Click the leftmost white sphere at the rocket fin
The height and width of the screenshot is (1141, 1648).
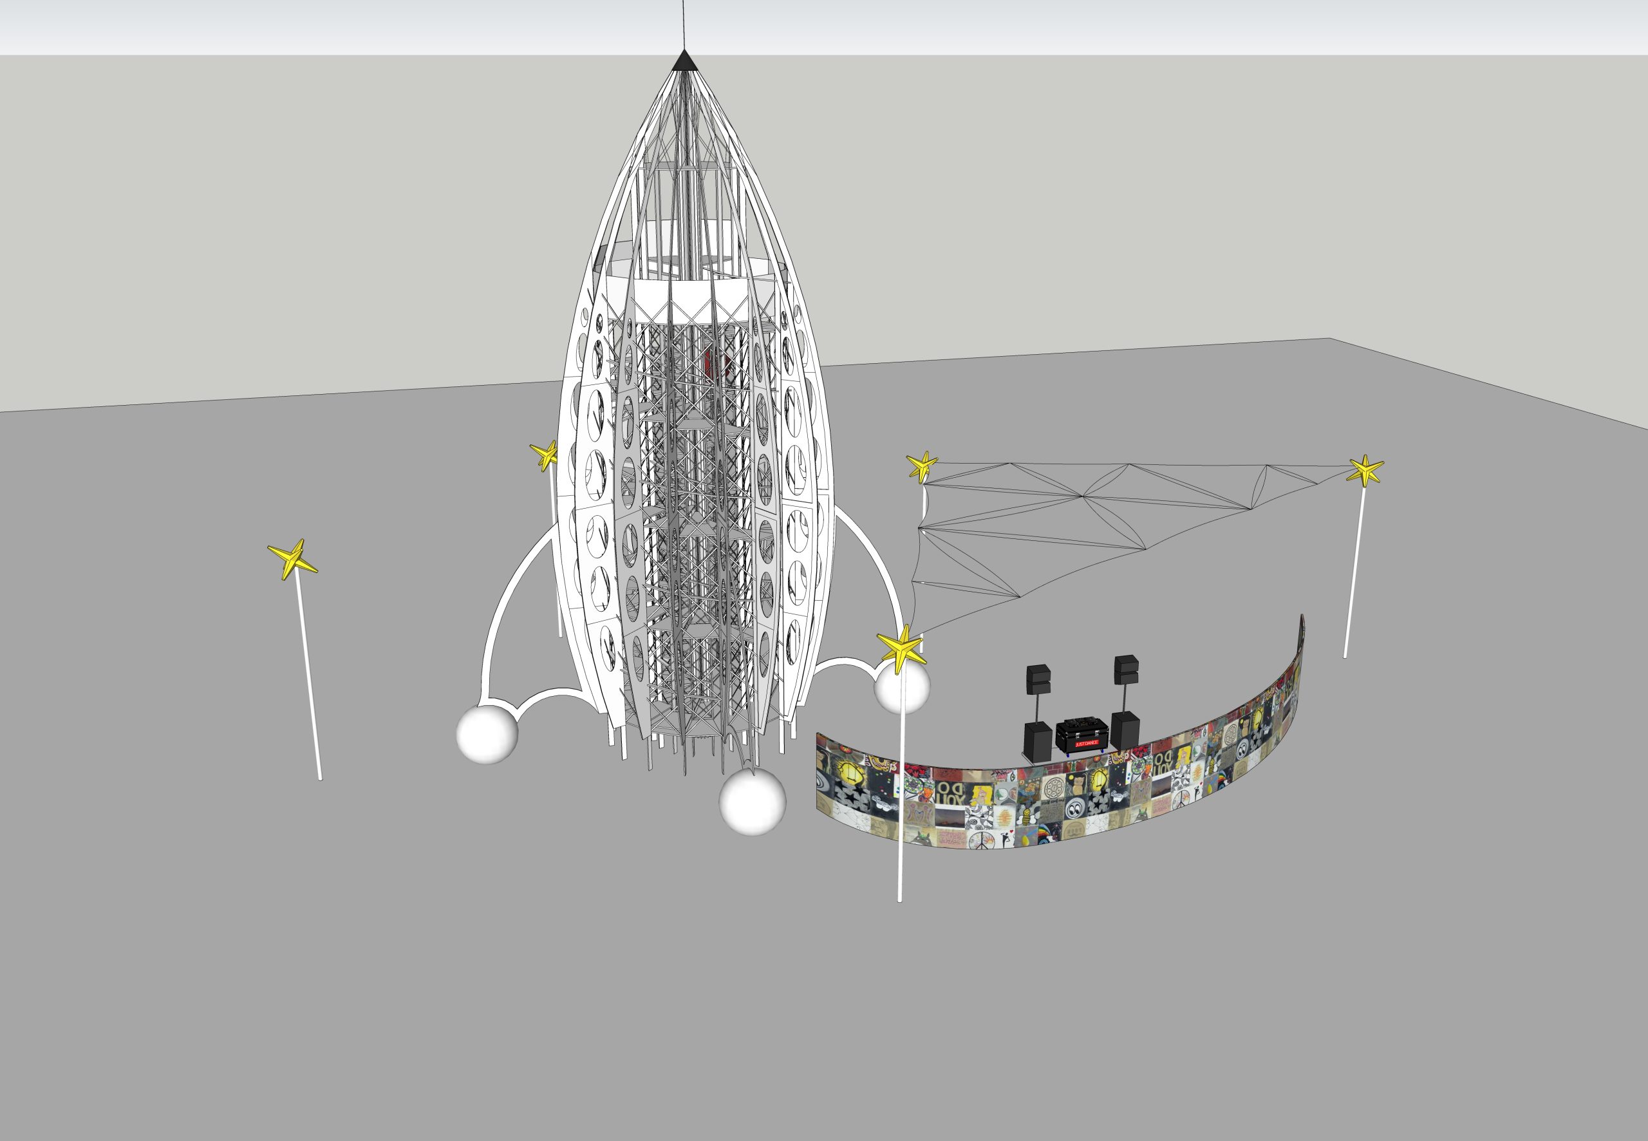point(487,734)
